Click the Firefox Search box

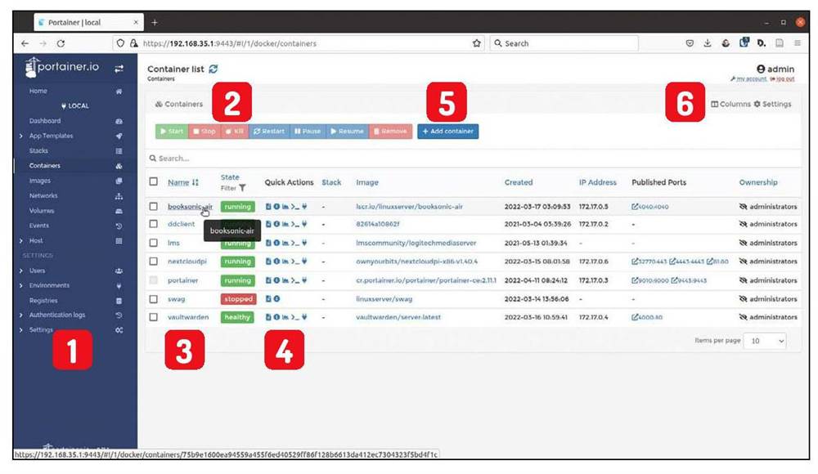click(564, 43)
